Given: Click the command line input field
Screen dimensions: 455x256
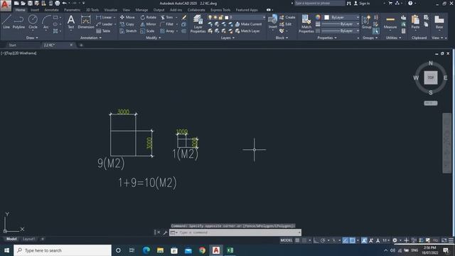Looking at the screenshot, I should tap(235, 233).
